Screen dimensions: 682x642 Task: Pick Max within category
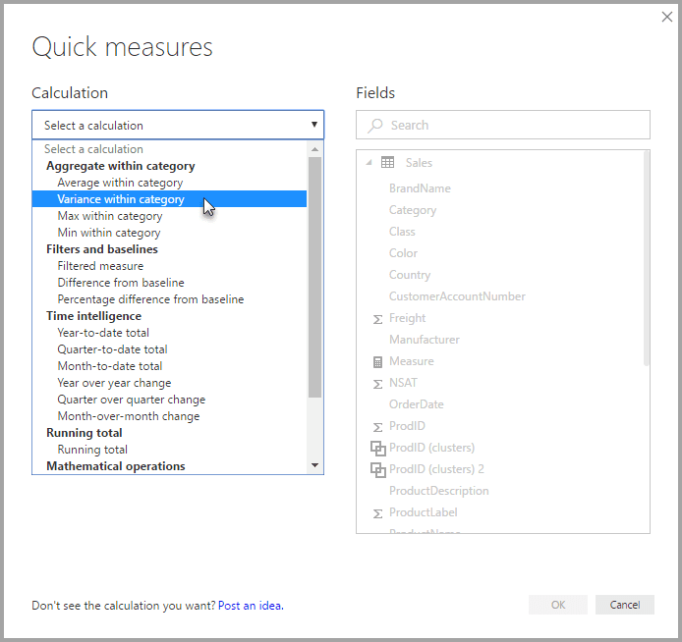tap(169, 216)
